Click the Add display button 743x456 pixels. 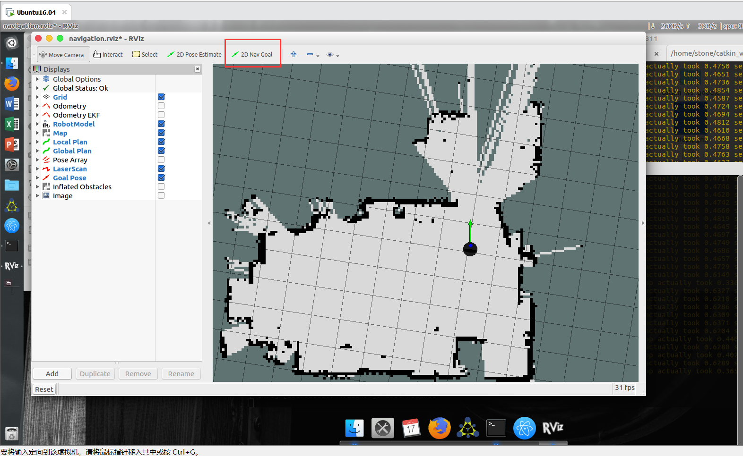52,374
